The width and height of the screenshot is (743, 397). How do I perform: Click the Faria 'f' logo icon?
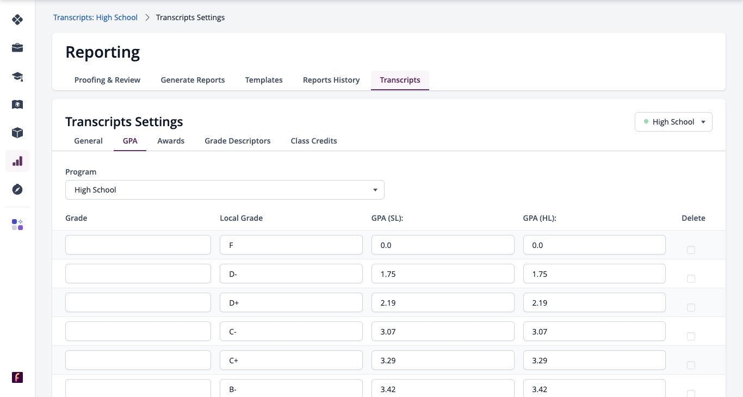coord(17,377)
